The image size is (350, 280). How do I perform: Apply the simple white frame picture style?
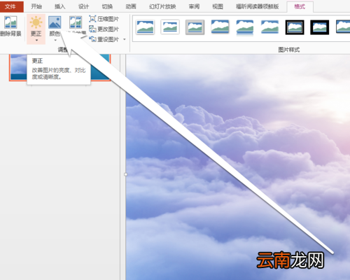(145, 27)
